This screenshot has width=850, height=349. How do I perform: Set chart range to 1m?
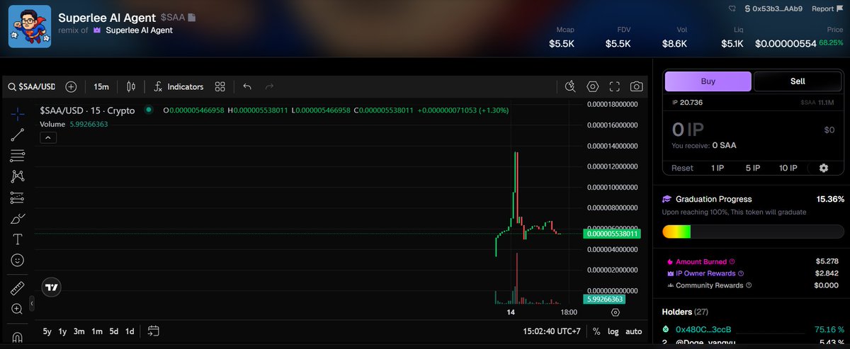pos(97,331)
